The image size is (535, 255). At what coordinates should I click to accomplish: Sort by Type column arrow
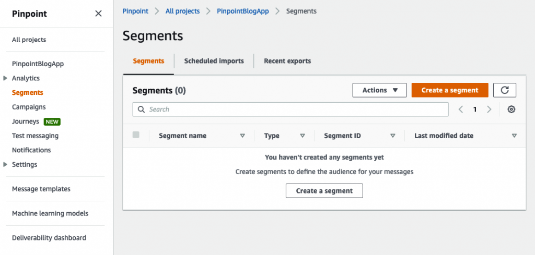click(x=303, y=136)
